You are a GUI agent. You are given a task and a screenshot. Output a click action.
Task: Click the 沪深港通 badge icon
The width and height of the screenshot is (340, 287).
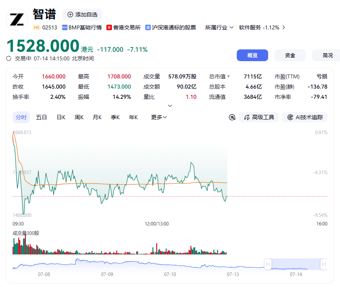[148, 27]
